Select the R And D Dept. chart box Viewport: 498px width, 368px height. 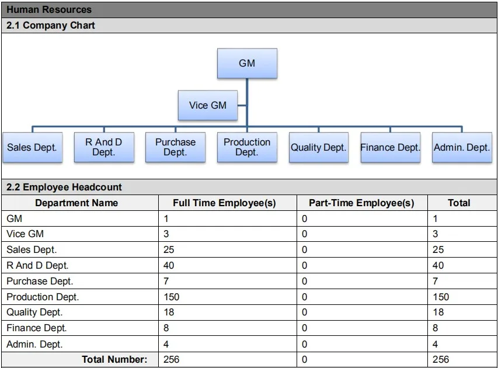point(104,147)
